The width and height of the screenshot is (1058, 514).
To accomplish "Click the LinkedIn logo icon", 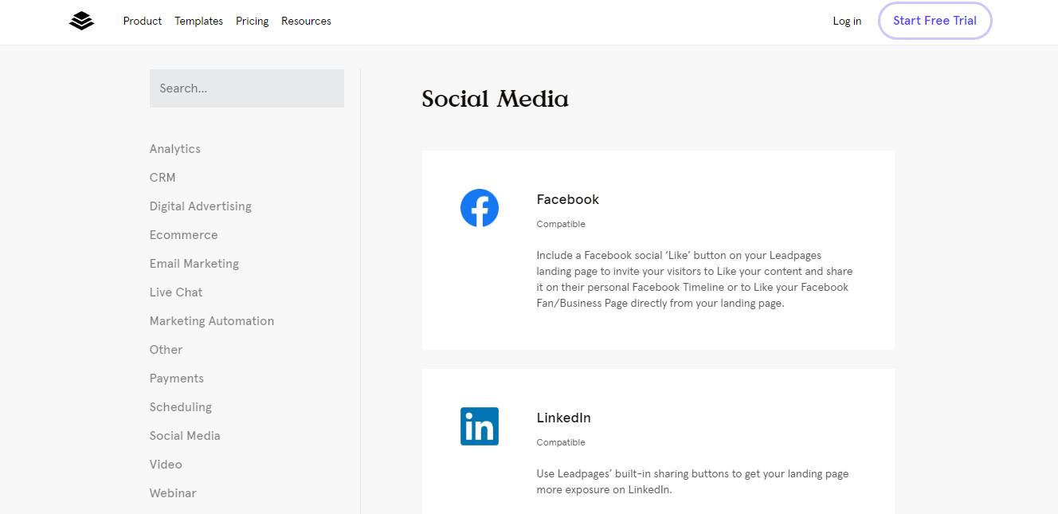I will pos(480,426).
